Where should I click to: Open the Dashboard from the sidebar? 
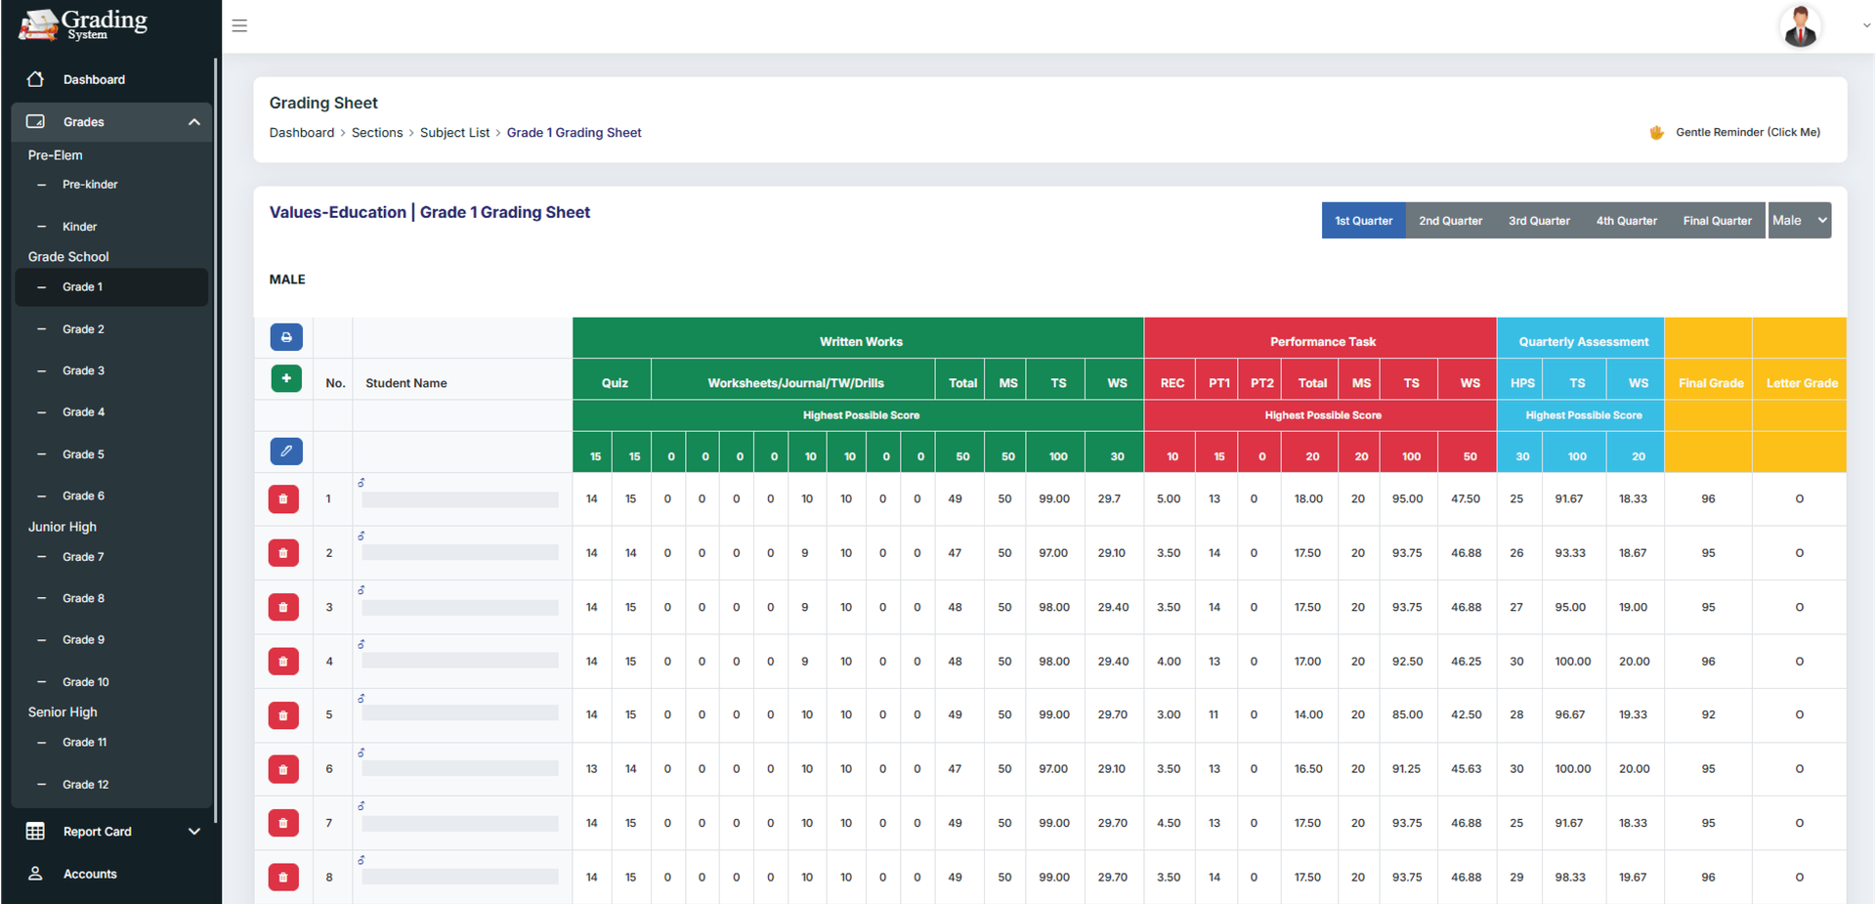[x=94, y=80]
